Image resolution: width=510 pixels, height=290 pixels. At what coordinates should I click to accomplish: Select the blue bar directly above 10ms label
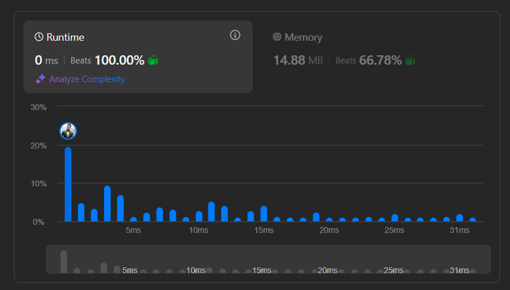pos(199,216)
